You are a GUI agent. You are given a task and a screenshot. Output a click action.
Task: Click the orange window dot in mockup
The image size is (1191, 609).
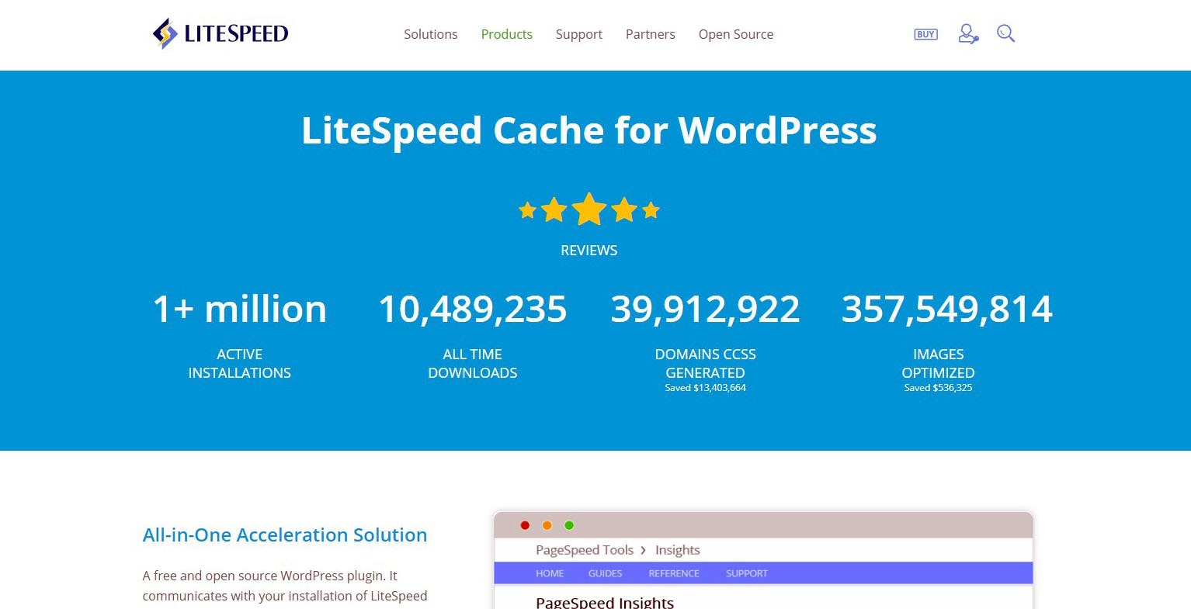click(x=547, y=525)
